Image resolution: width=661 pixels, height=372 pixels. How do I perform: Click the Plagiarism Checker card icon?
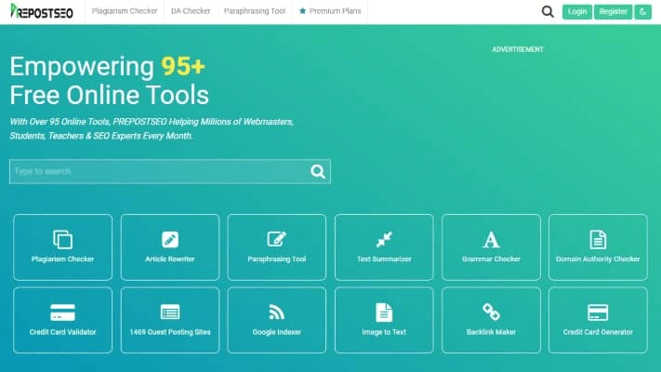(63, 239)
